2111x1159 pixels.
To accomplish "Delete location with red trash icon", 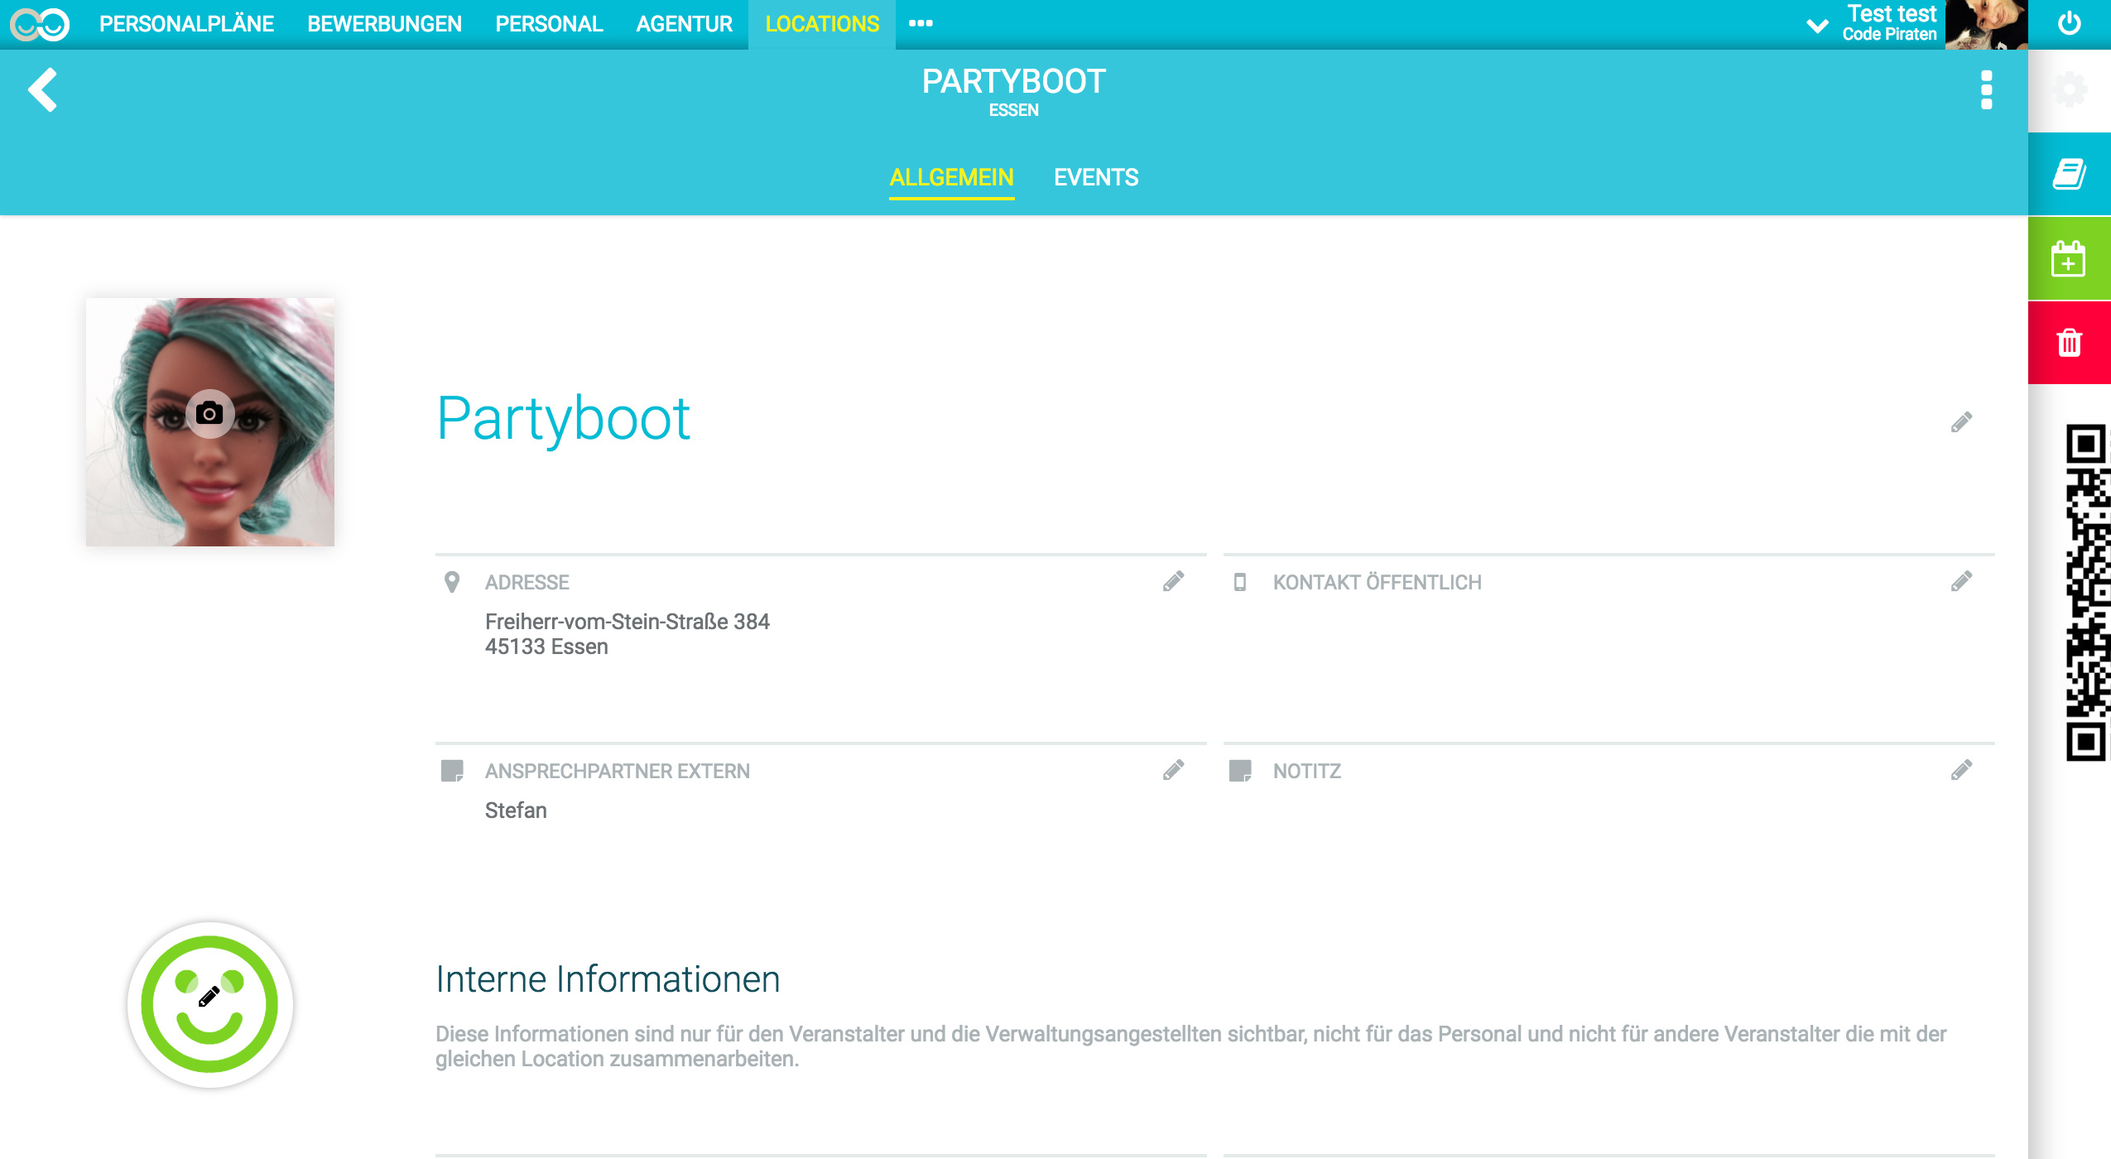I will 2070,343.
